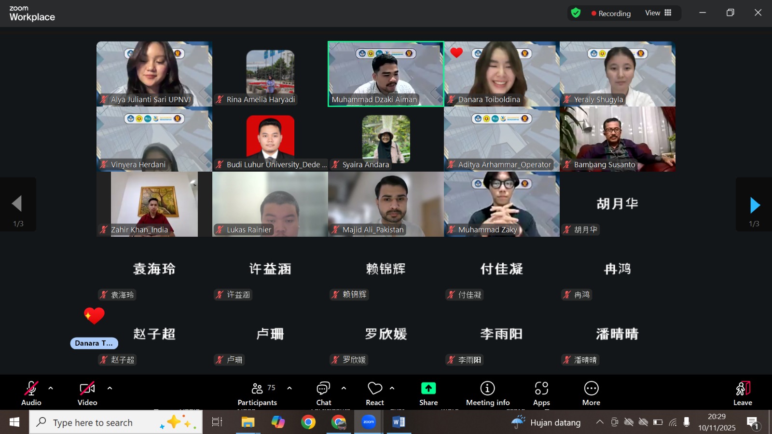
Task: Click the green encryption shield icon
Action: point(576,13)
